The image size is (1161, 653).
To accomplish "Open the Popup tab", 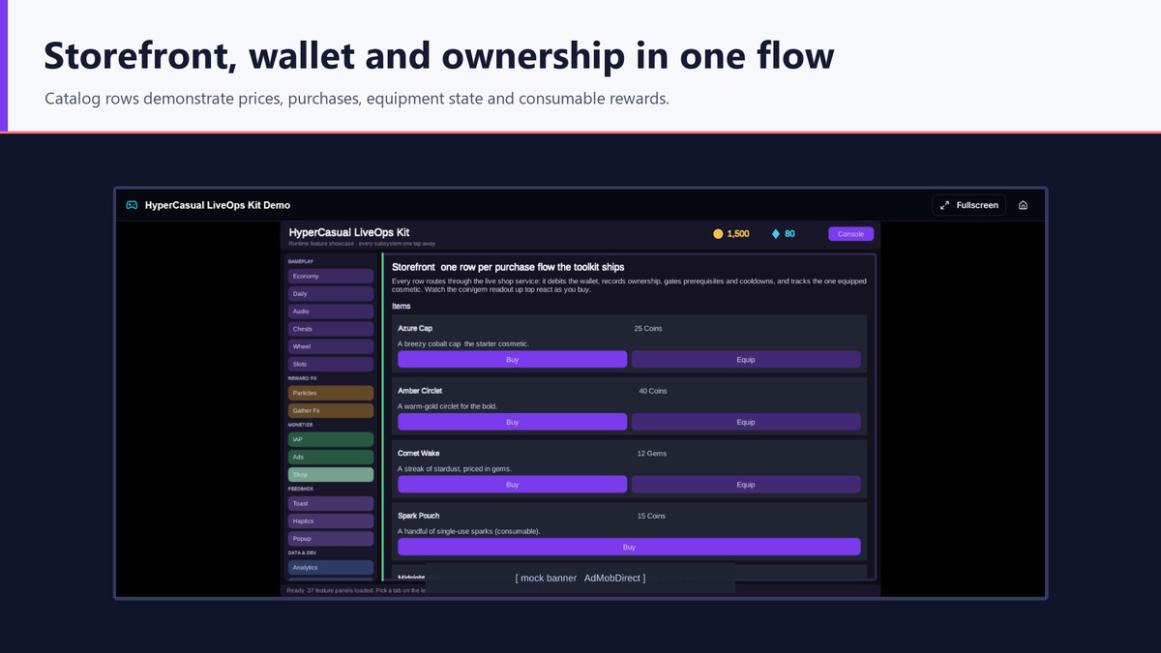I will point(331,538).
